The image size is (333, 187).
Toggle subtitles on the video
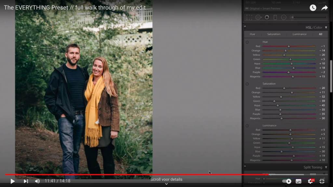pos(299,181)
